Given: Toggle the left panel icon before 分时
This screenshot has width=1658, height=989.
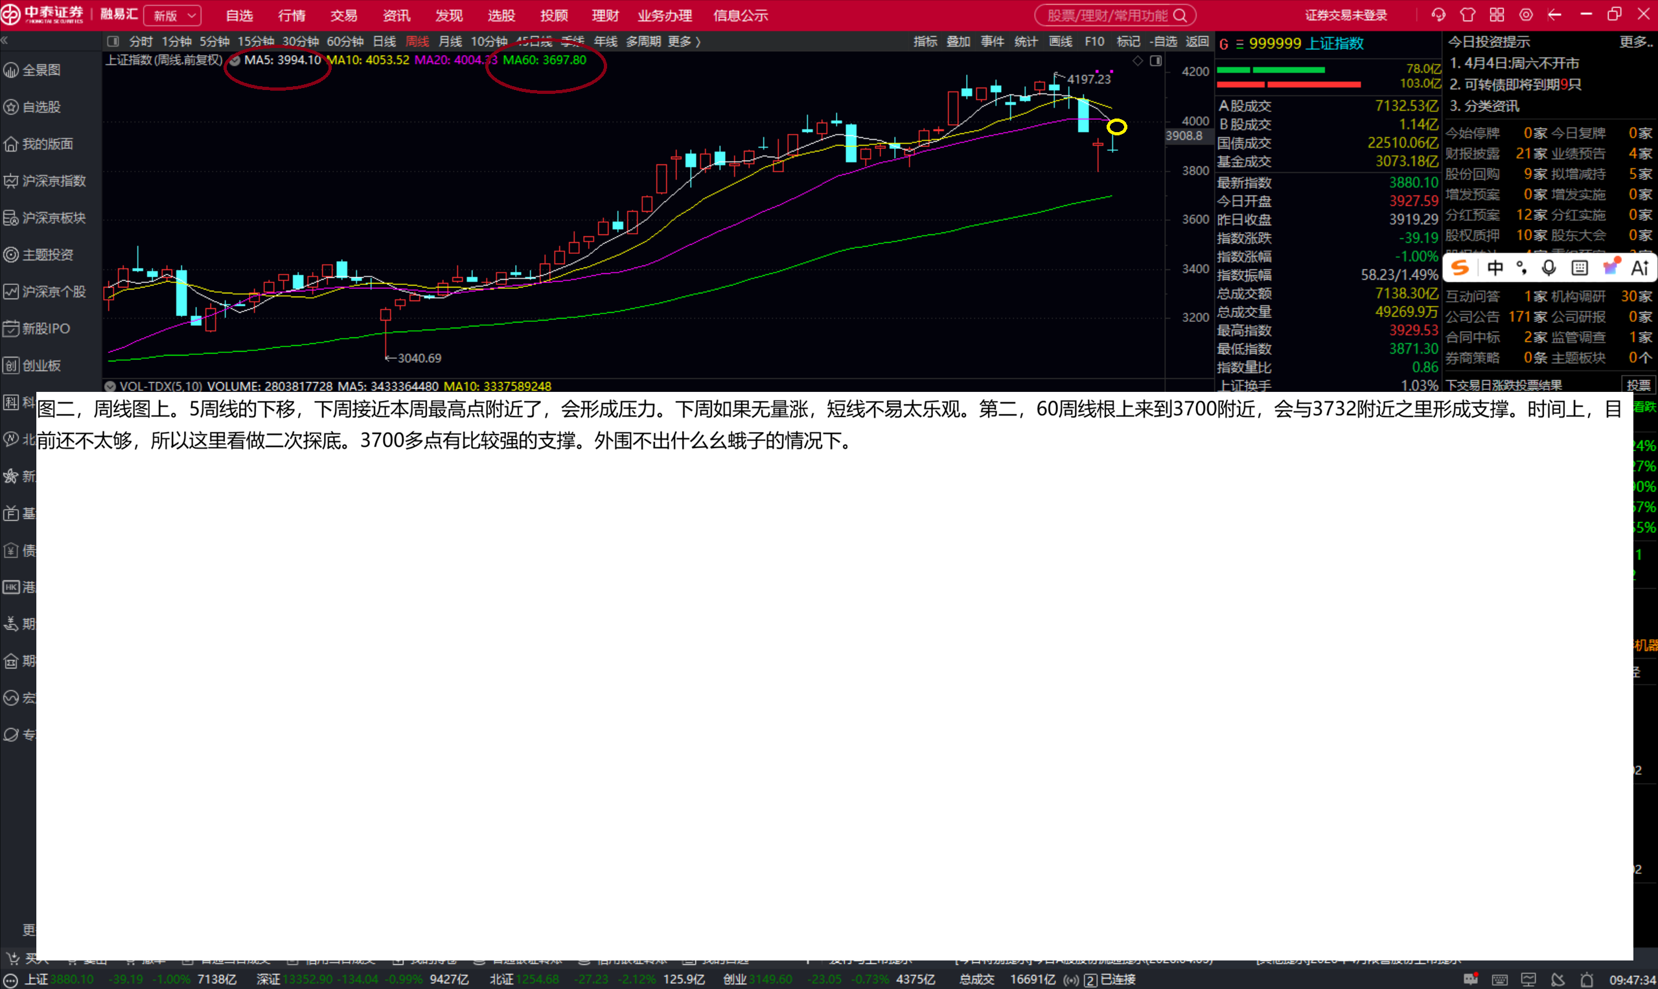Looking at the screenshot, I should click(x=113, y=41).
